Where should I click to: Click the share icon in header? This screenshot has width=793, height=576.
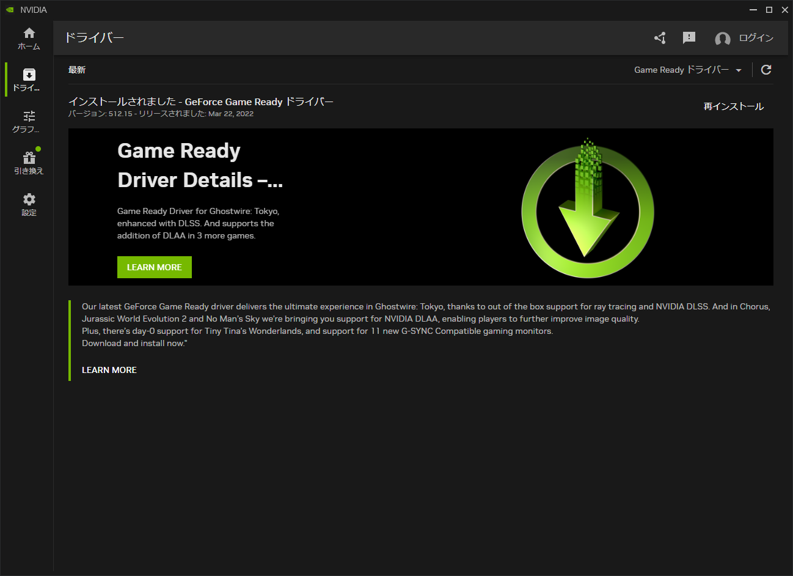click(660, 38)
